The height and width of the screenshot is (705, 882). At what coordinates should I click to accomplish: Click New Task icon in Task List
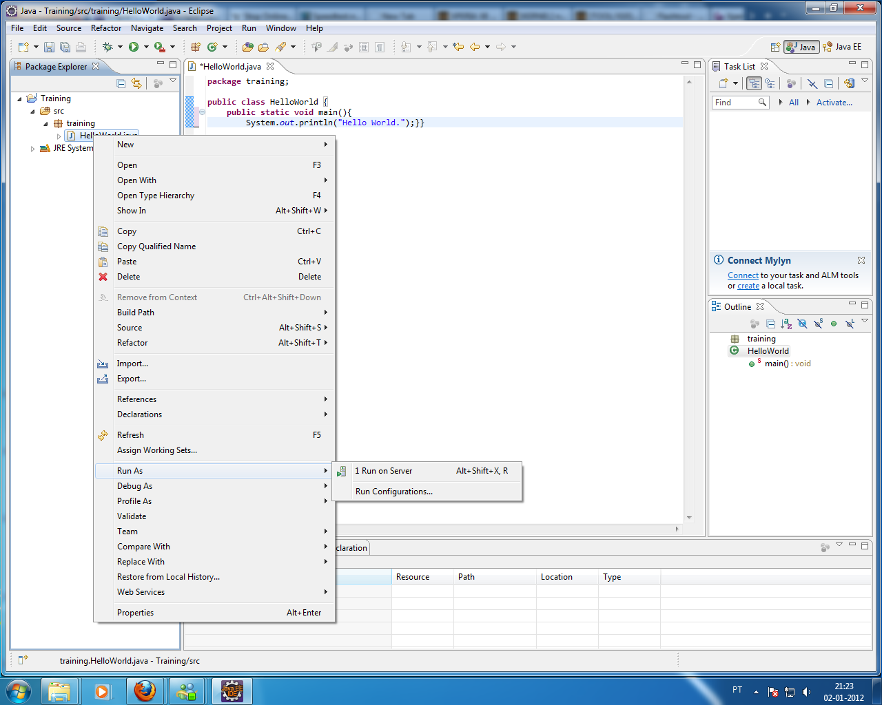[x=724, y=83]
